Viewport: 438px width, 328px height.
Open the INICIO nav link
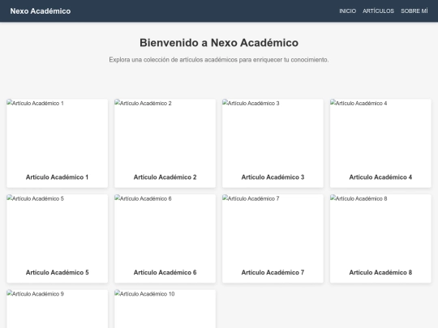tap(347, 11)
